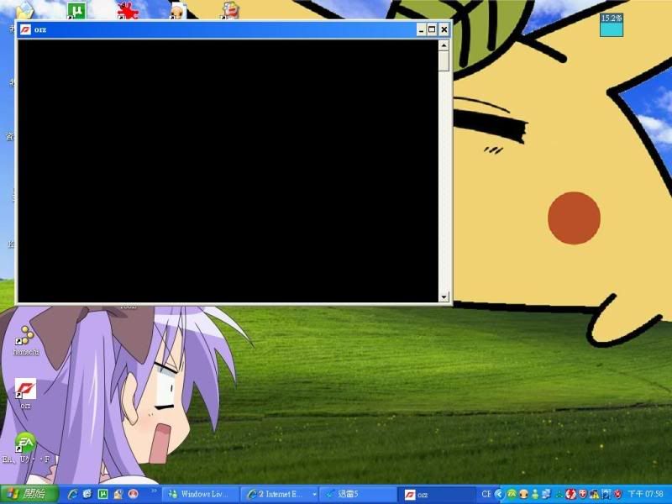This screenshot has height=504, width=672.
Task: Click the EA icon in system tray
Action: click(510, 494)
